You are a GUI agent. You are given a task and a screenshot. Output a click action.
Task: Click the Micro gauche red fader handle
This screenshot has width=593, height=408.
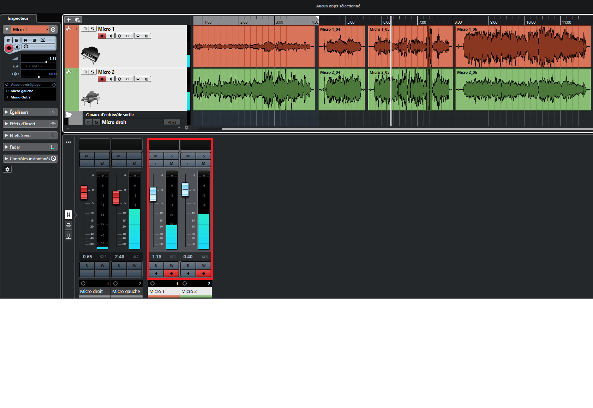coord(116,198)
